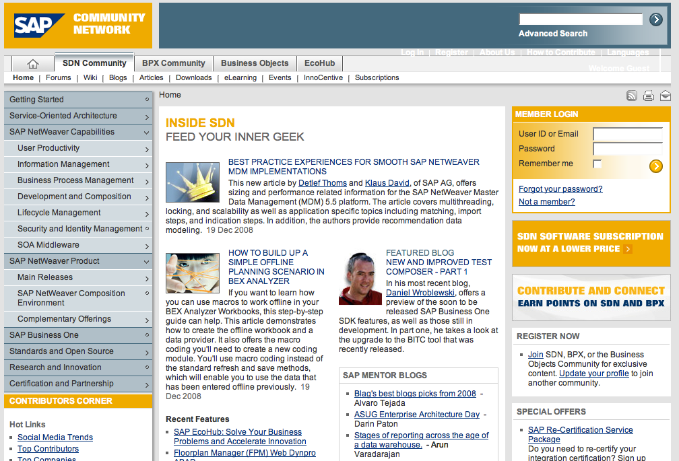Expand Certification and Partnership arrow

[147, 385]
